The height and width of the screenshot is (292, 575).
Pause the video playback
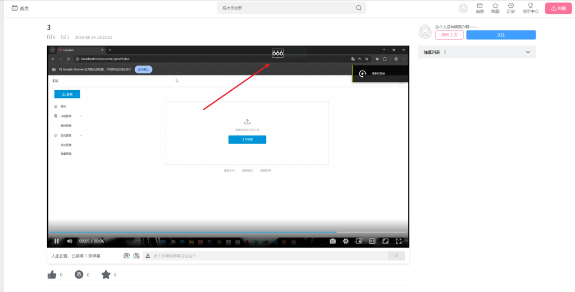(x=56, y=241)
